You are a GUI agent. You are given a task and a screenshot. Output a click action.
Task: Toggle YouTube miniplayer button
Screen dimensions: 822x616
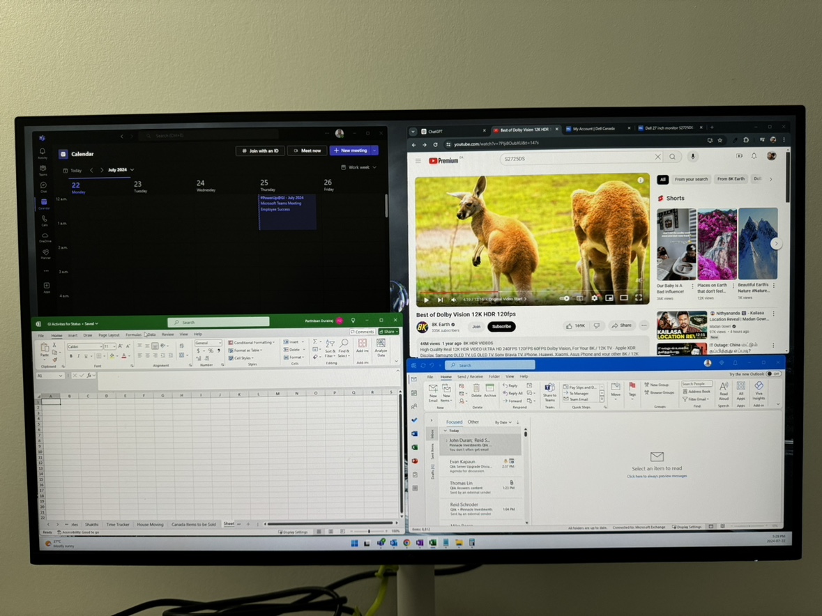(x=609, y=298)
